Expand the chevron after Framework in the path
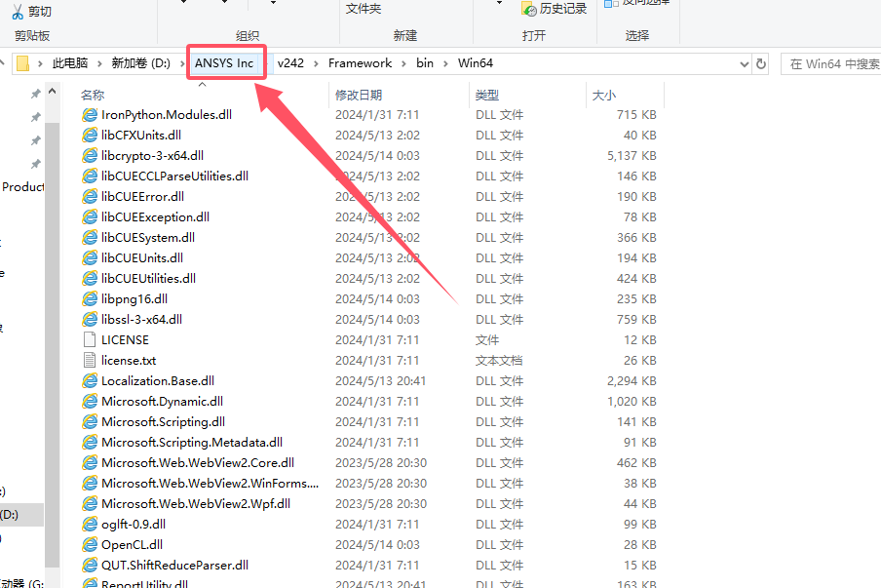Viewport: 881px width, 588px height. 403,62
